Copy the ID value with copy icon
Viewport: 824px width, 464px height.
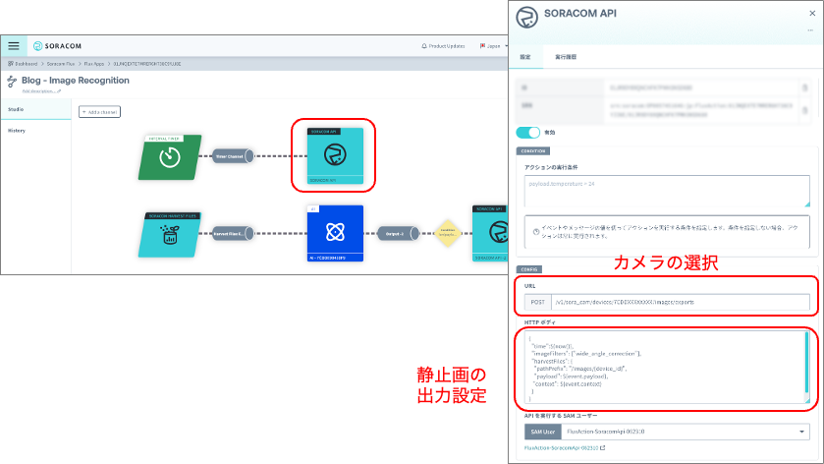coord(804,87)
